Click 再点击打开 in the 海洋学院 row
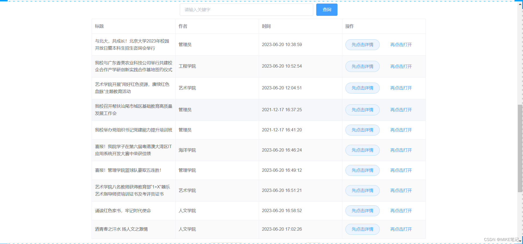 pos(401,150)
